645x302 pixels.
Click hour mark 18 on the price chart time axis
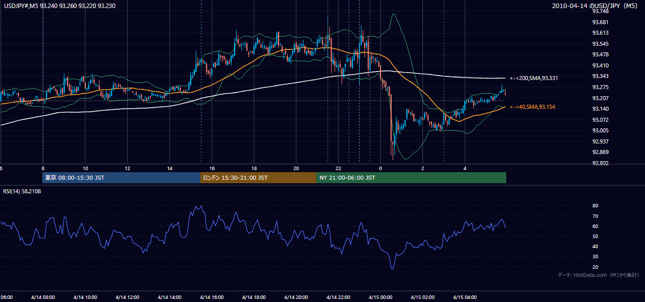254,168
